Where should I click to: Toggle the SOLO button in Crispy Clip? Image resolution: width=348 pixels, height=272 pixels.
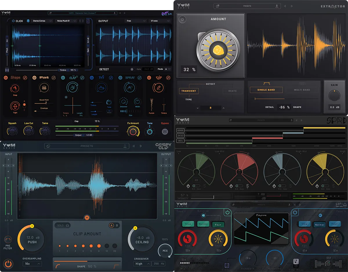coord(62,225)
